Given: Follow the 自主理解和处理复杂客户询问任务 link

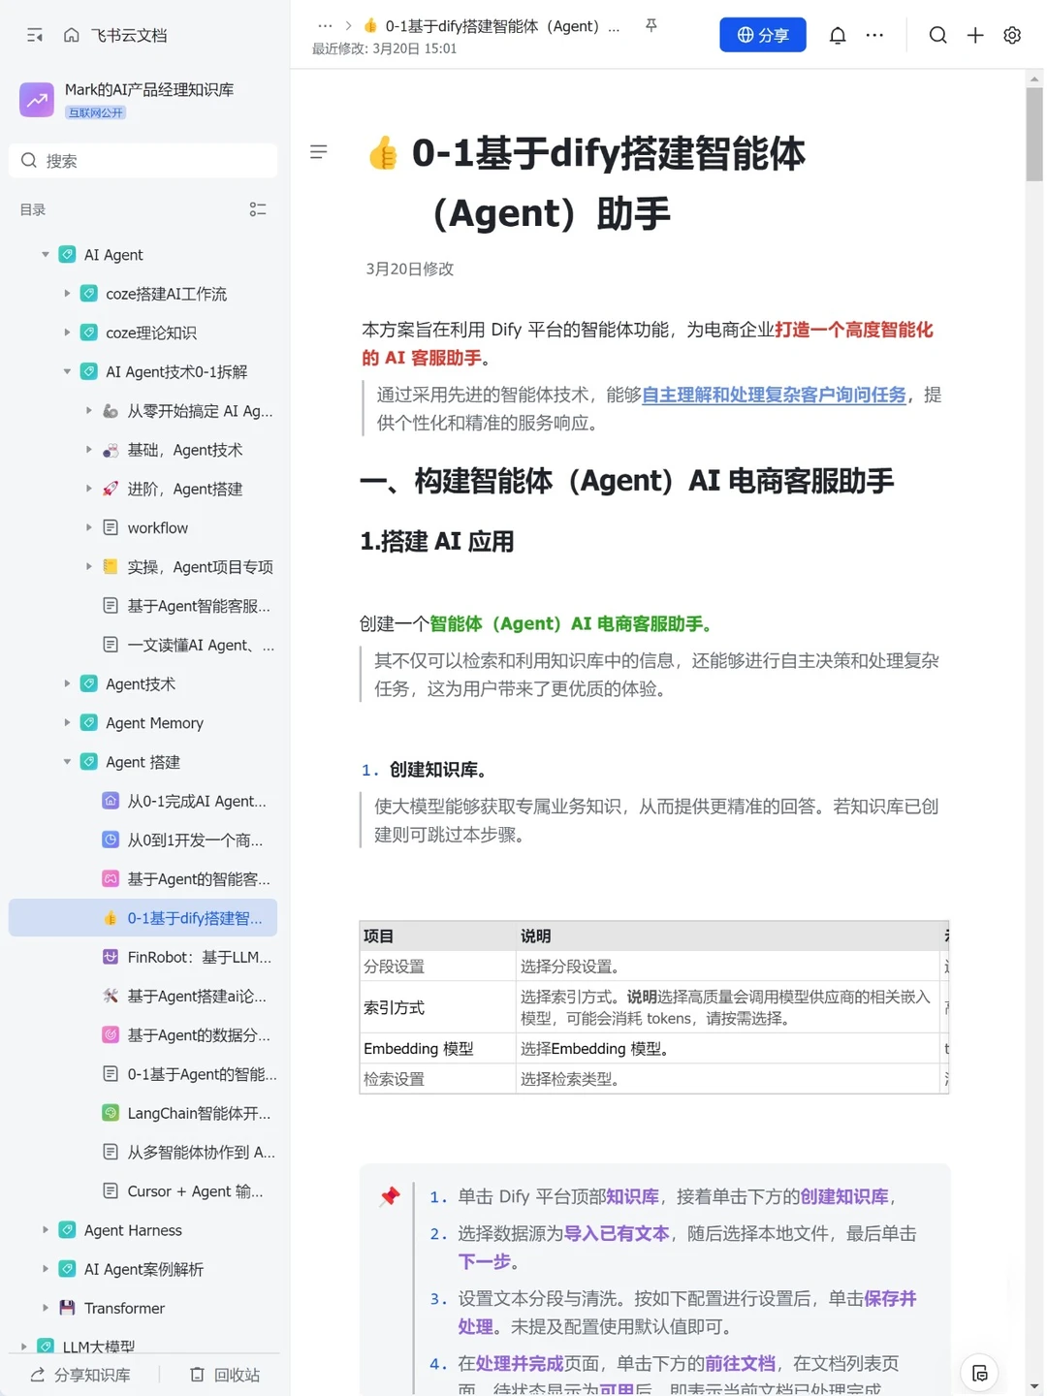Looking at the screenshot, I should point(774,395).
